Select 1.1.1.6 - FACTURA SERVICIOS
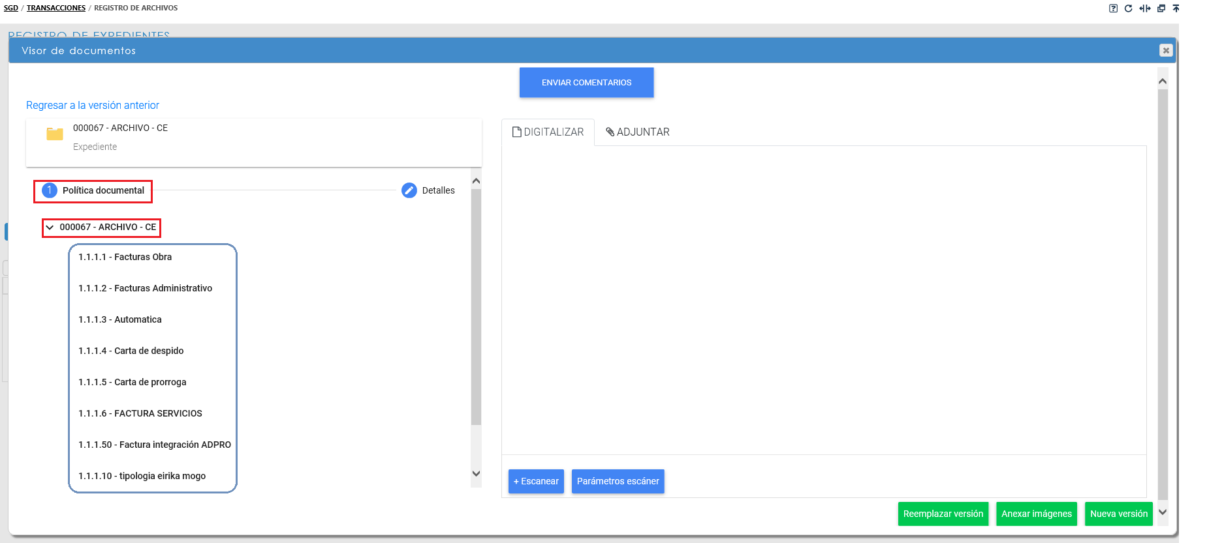Viewport: 1224px width, 543px height. click(140, 413)
